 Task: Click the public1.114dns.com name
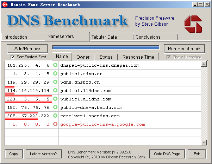86,91
